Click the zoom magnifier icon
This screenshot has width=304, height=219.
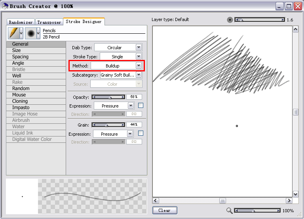[x=230, y=211]
